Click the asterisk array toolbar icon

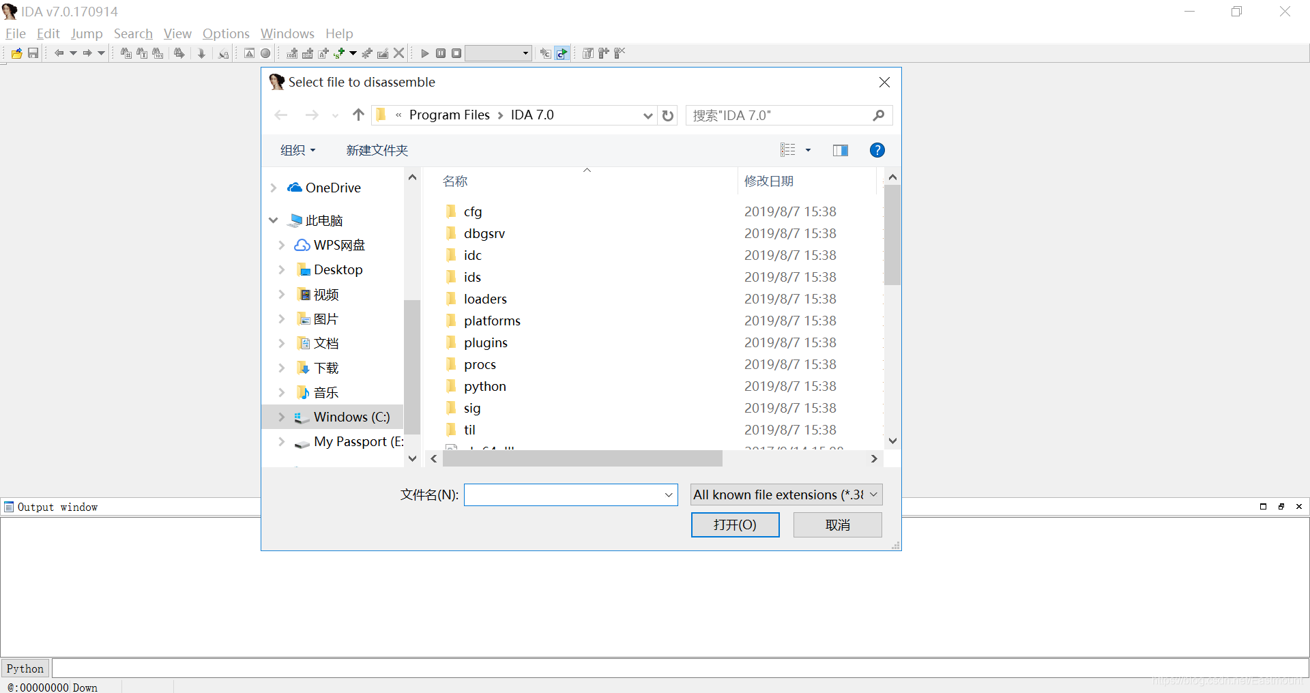point(367,53)
